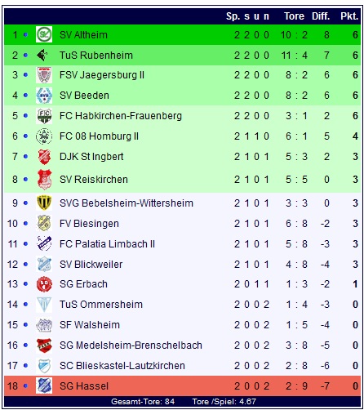Click the SG Medelsheim-Brenschelbach crest
364x410 pixels.
click(44, 345)
